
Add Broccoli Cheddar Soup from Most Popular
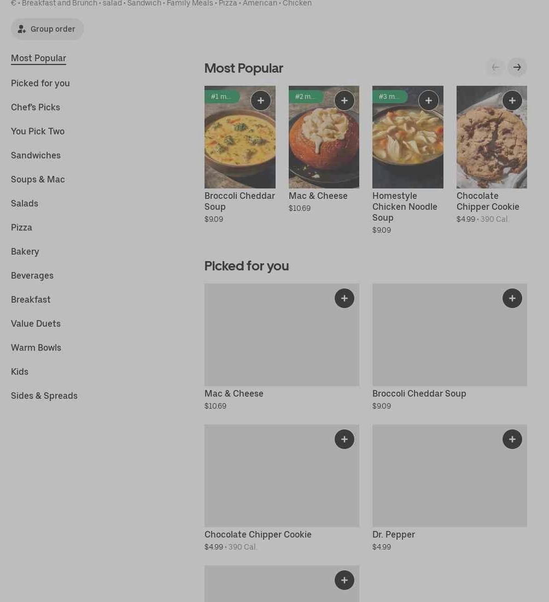(x=261, y=101)
